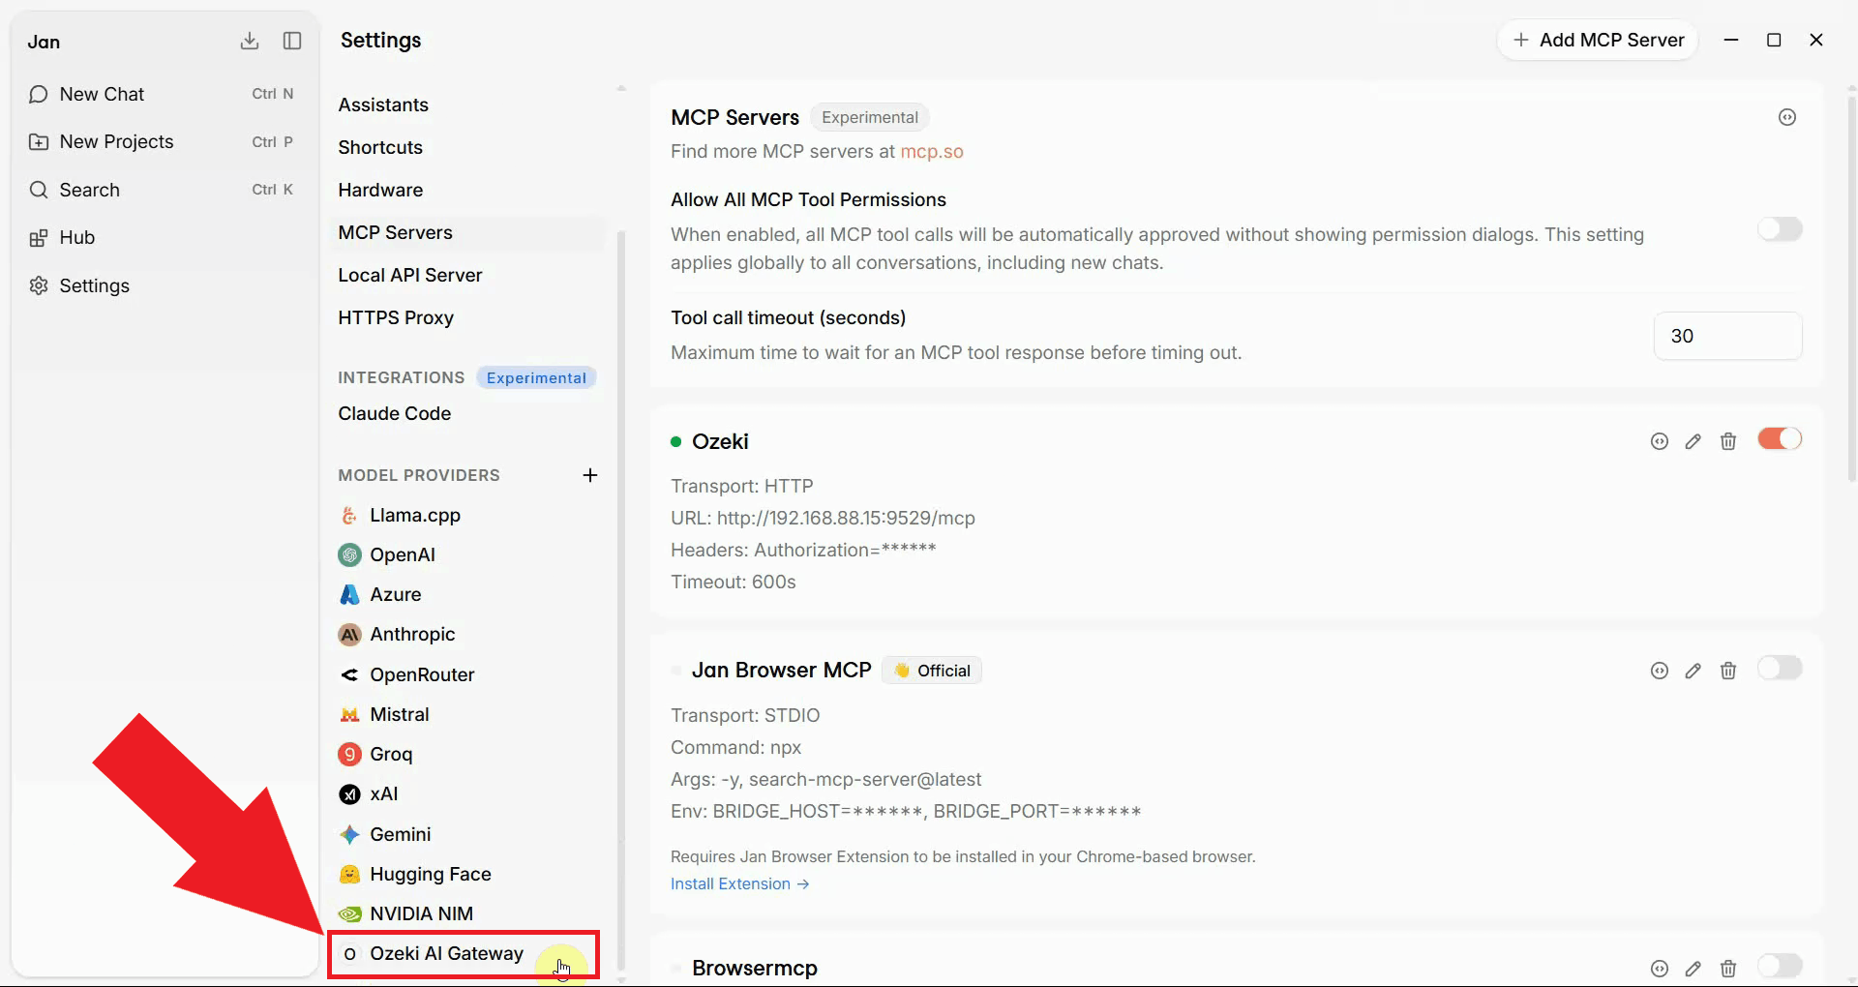This screenshot has height=987, width=1858.
Task: Click the Official badge on Jan Browser MCP
Action: [x=932, y=671]
